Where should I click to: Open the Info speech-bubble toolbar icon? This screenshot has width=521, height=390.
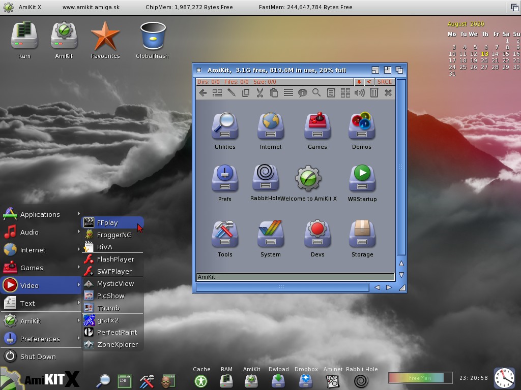coord(302,92)
